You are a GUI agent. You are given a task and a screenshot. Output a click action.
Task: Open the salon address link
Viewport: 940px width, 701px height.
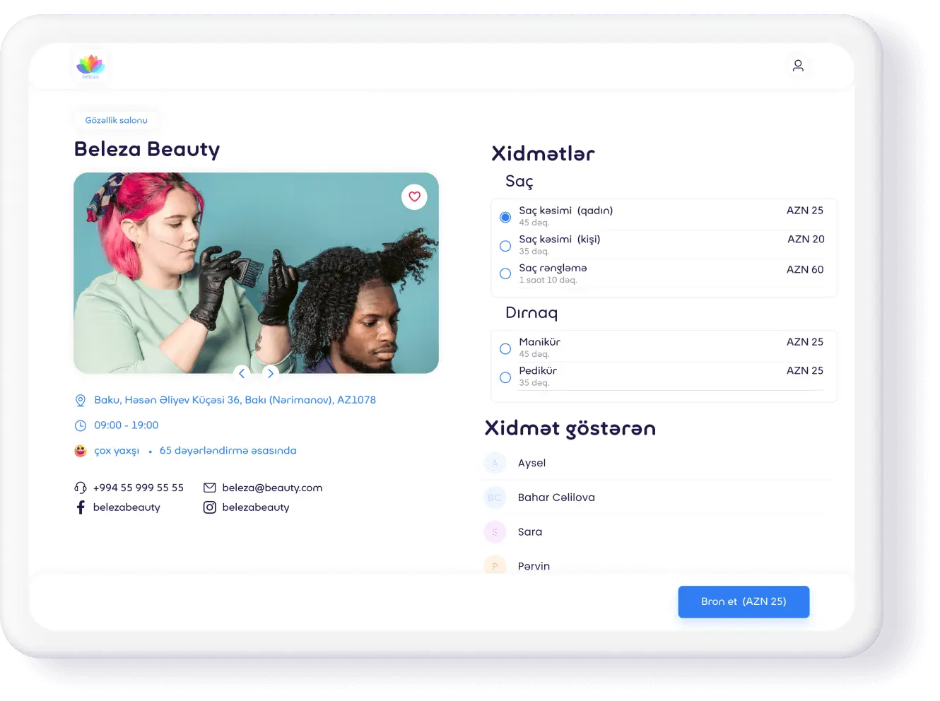pos(235,400)
